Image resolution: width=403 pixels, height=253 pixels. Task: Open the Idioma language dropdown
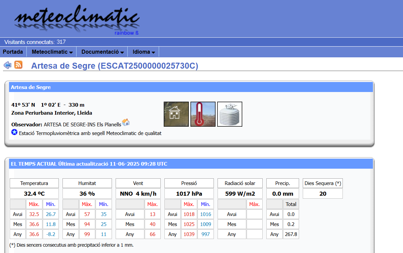tap(144, 52)
